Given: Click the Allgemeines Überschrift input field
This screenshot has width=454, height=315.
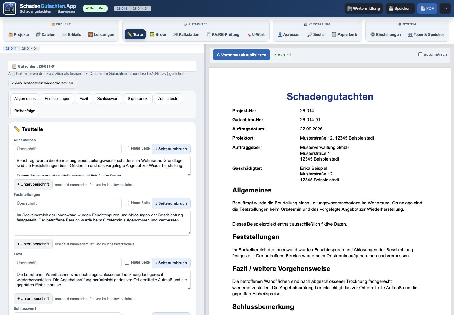Looking at the screenshot, I should click(x=67, y=149).
